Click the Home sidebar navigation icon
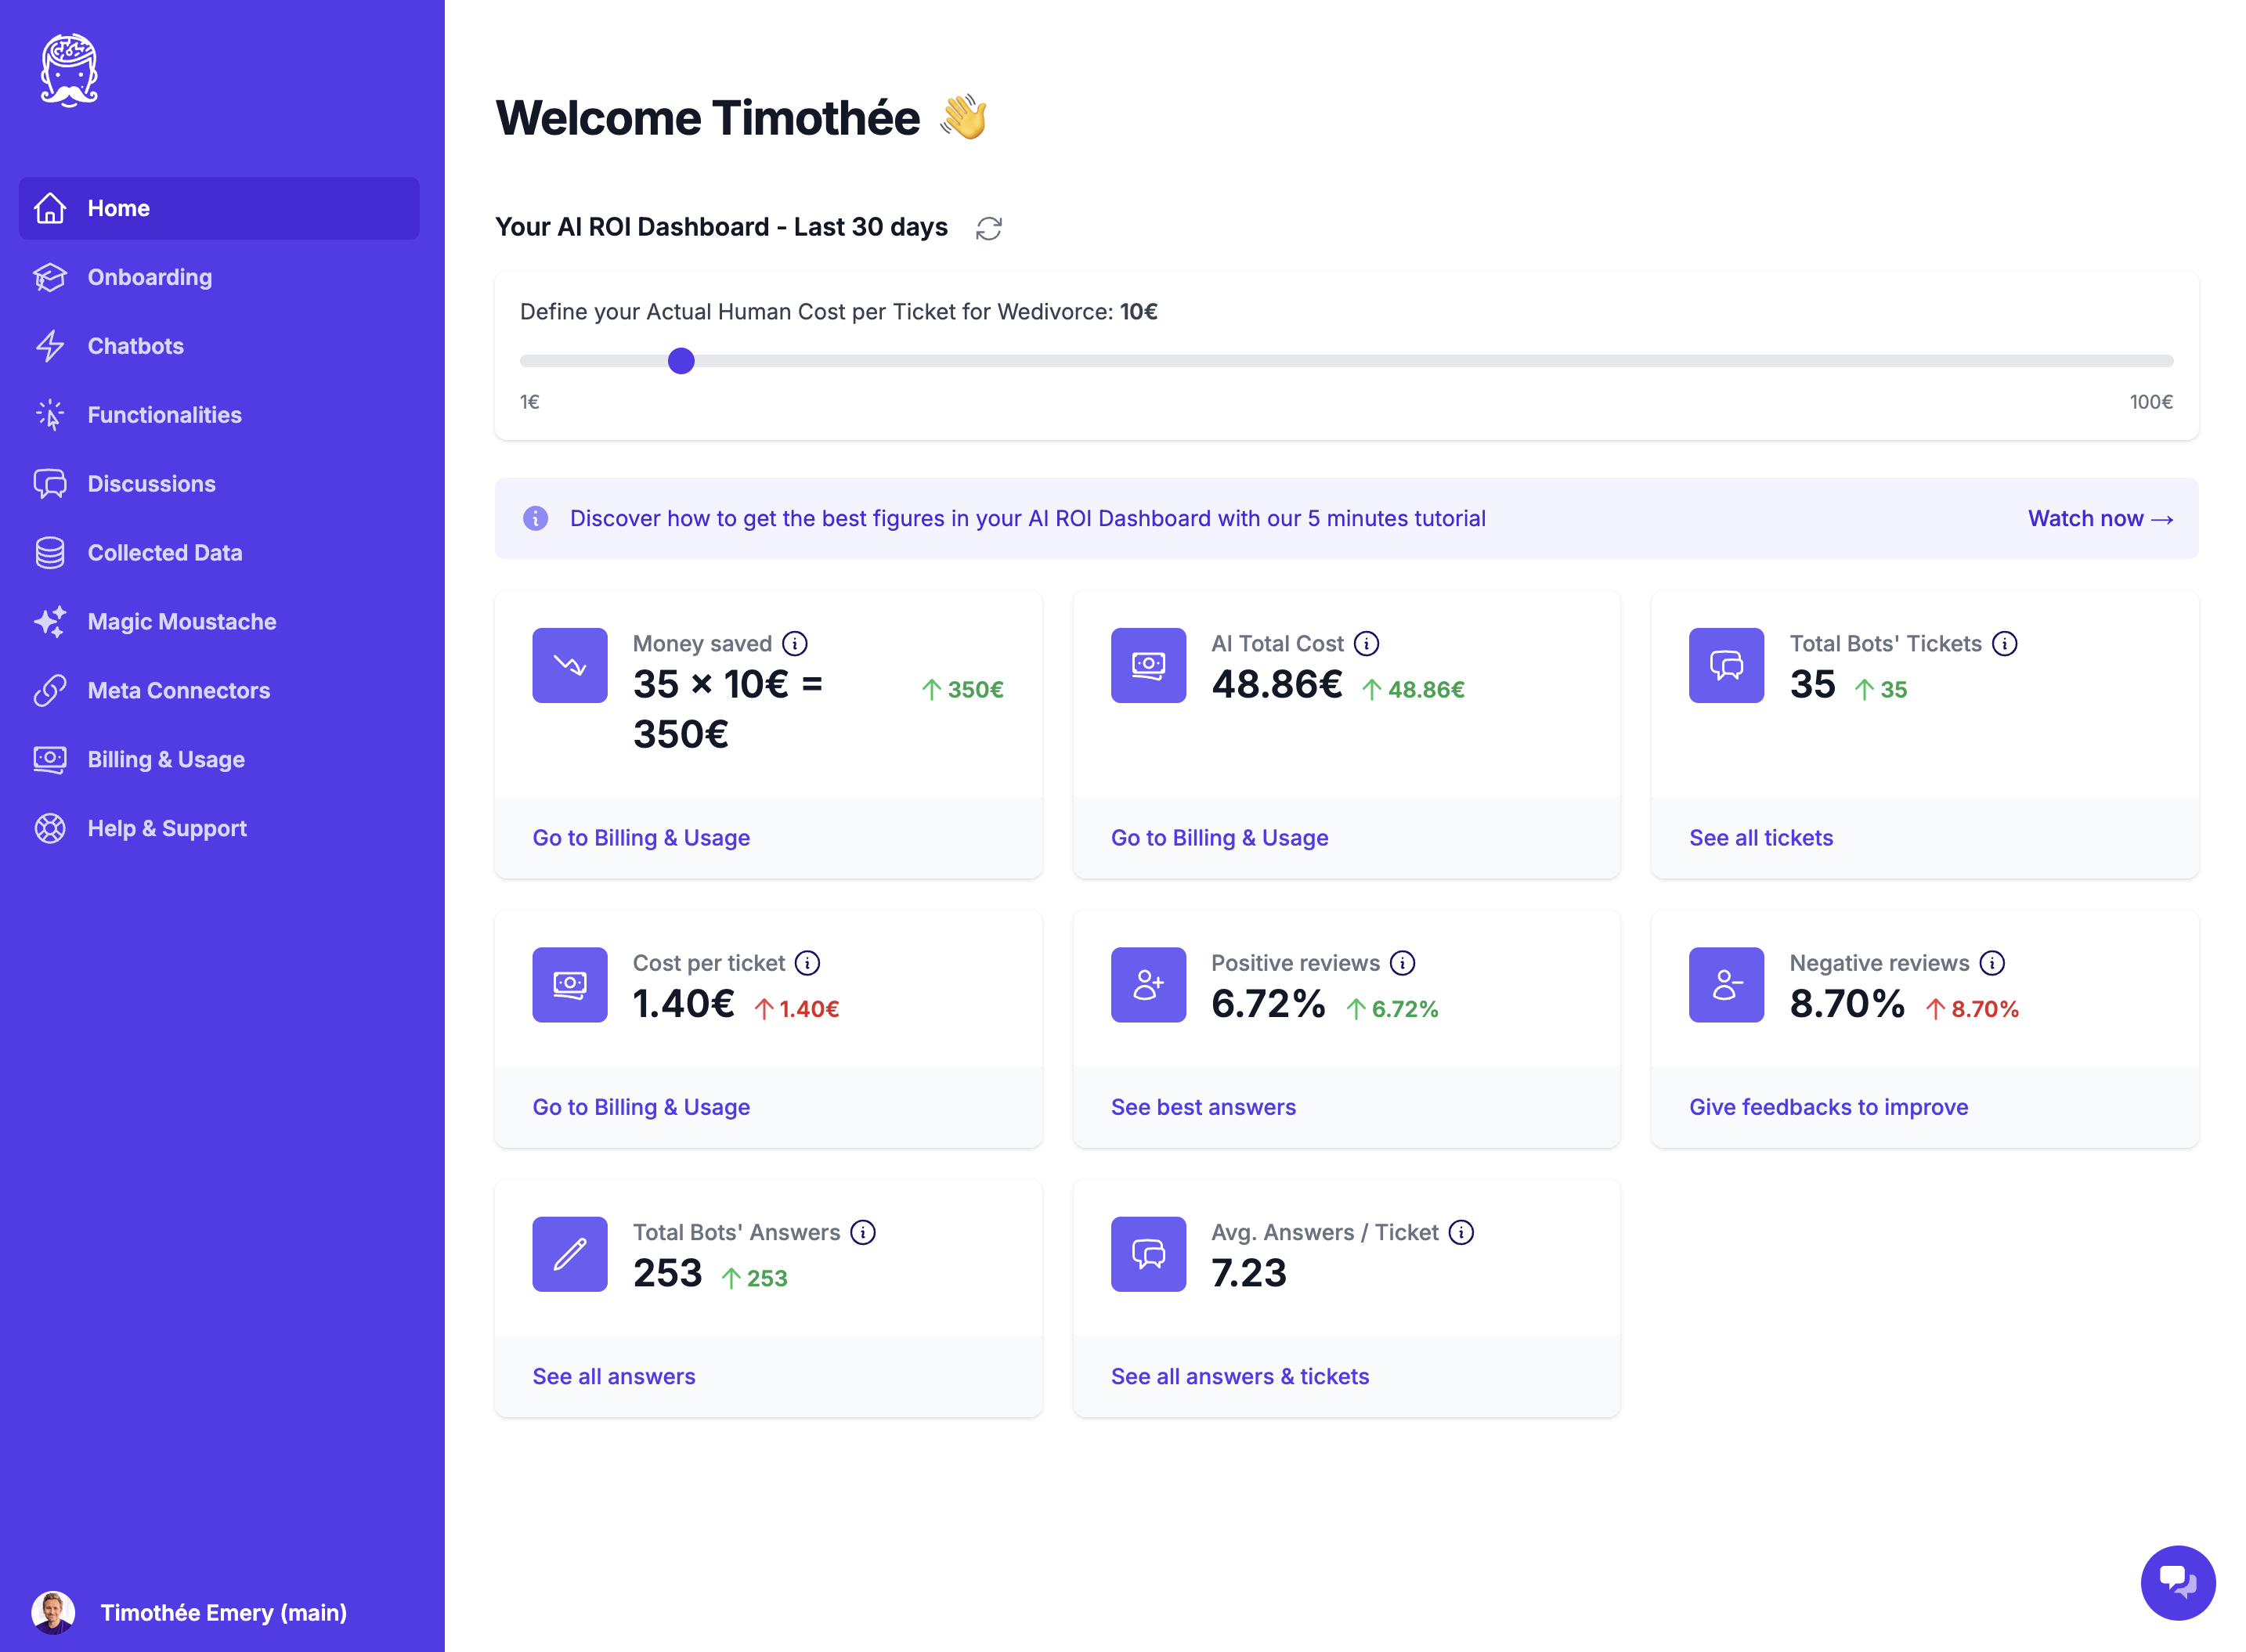The image size is (2246, 1652). pyautogui.click(x=51, y=207)
